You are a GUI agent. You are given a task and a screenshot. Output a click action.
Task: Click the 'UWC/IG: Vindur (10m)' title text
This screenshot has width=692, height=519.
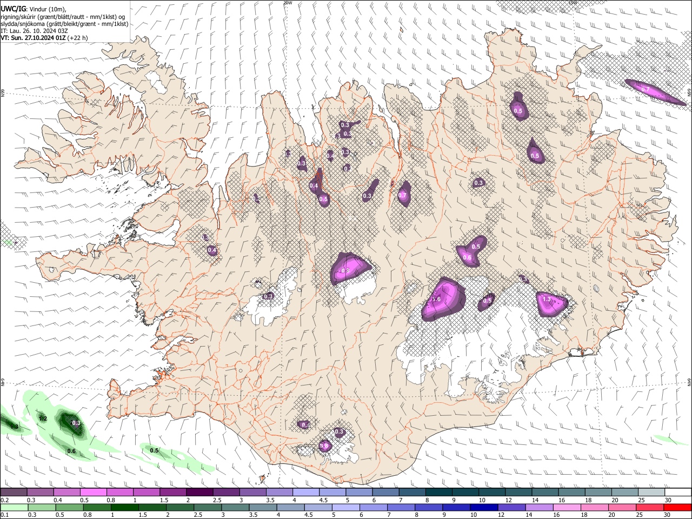(x=34, y=9)
